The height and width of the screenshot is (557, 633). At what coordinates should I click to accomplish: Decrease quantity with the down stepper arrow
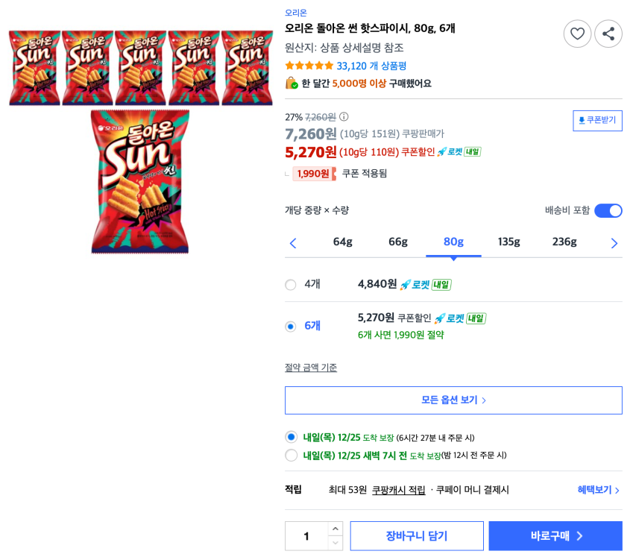point(336,543)
